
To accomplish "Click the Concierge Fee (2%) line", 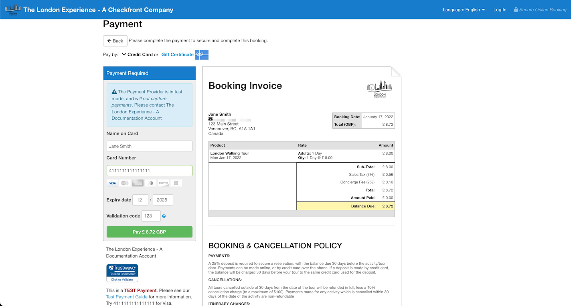I will pos(345,182).
